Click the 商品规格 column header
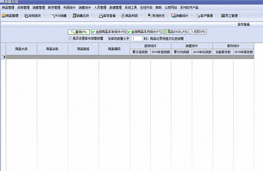Viewport: 263px width, 171px height. pyautogui.click(x=83, y=49)
